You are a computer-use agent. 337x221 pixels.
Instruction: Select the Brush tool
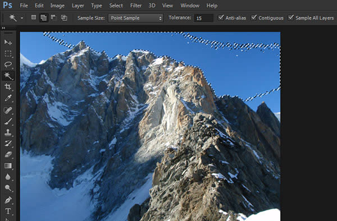click(8, 121)
